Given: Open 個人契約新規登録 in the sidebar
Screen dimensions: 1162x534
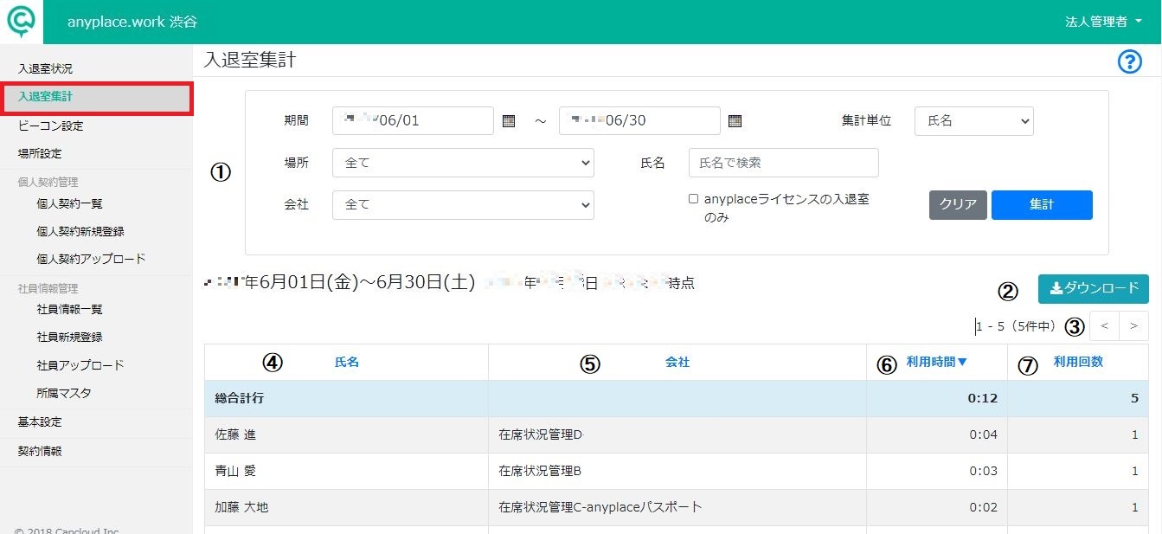Looking at the screenshot, I should pyautogui.click(x=80, y=232).
